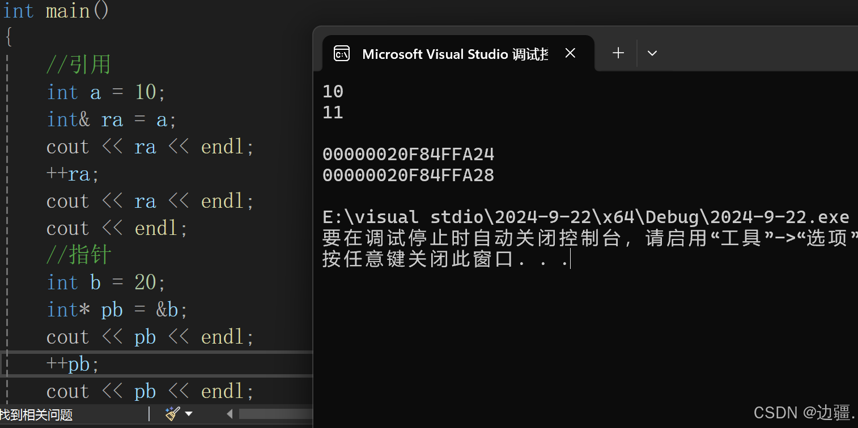Click console output address 00000020F84FFA24

(408, 154)
